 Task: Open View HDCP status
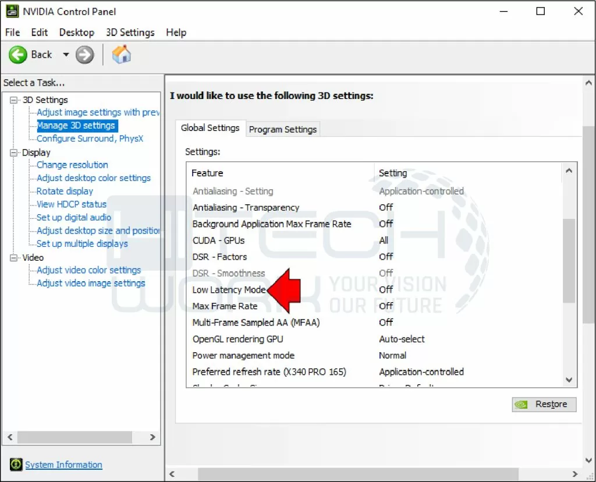tap(72, 204)
